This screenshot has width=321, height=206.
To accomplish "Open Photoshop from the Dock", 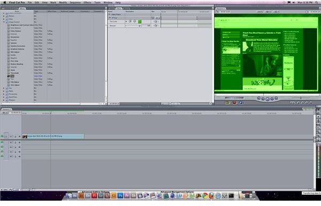I will click(x=120, y=196).
